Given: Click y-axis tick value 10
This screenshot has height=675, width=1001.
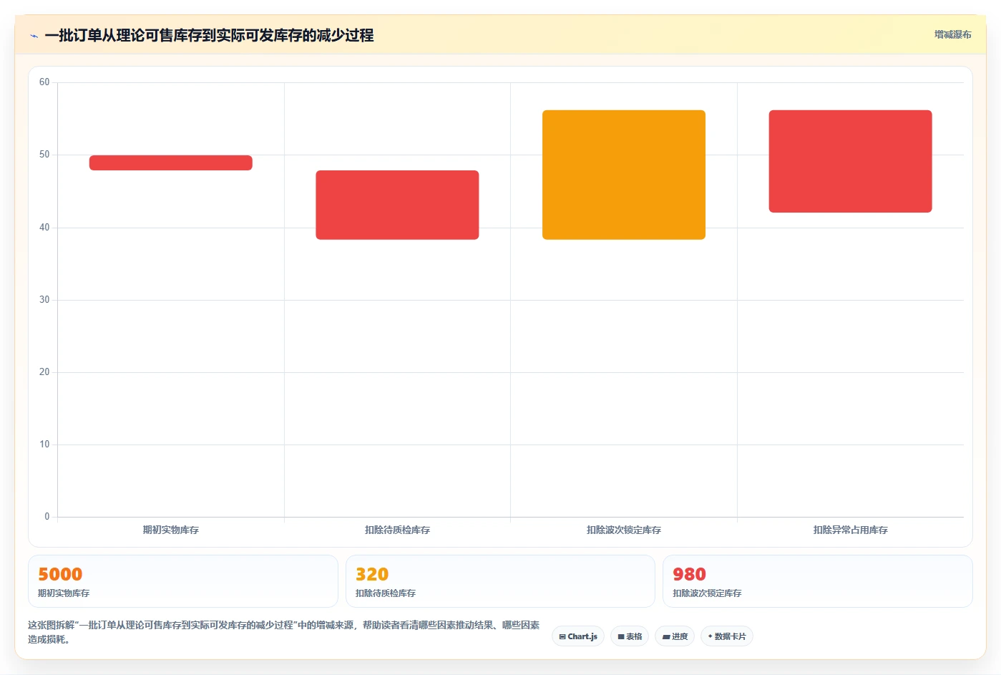Looking at the screenshot, I should tap(44, 445).
